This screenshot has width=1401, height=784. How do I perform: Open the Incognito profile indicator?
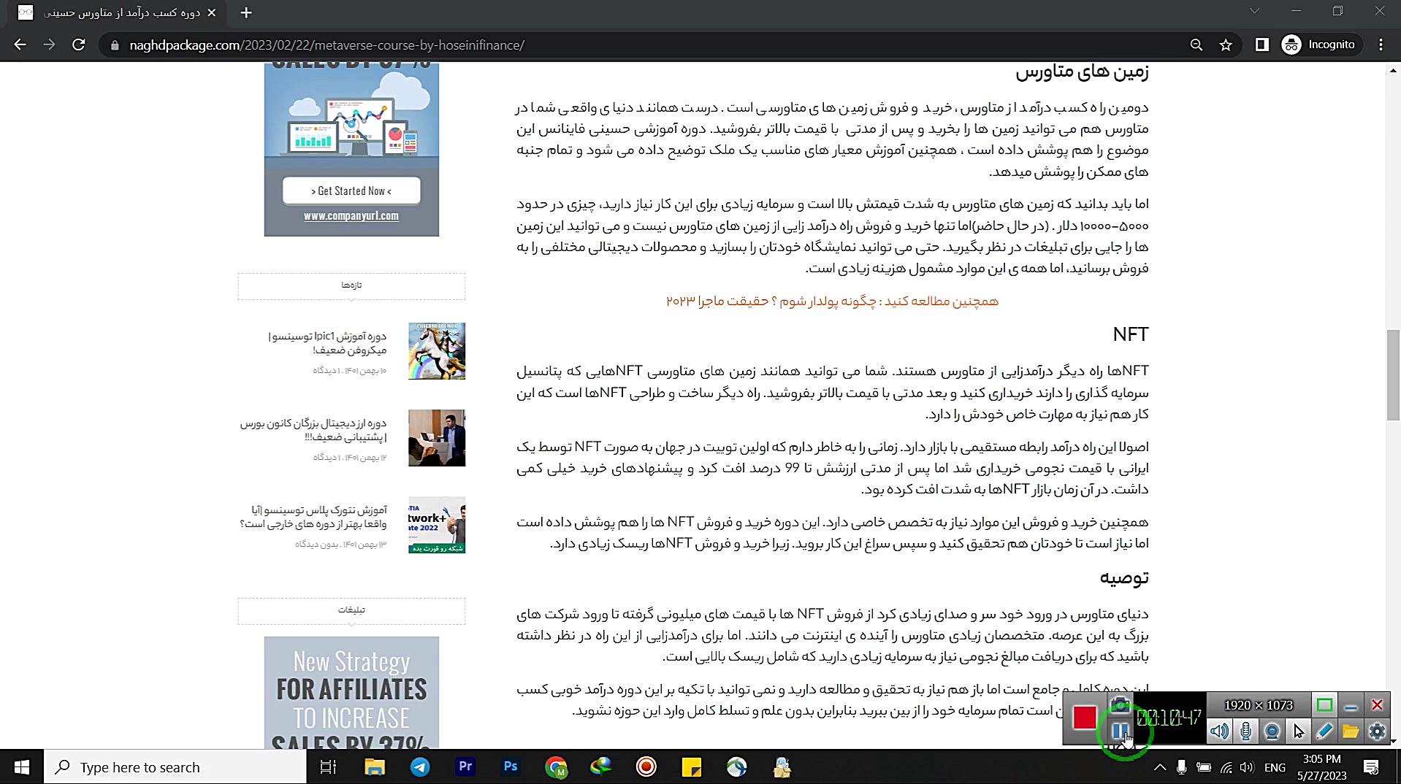pos(1319,45)
